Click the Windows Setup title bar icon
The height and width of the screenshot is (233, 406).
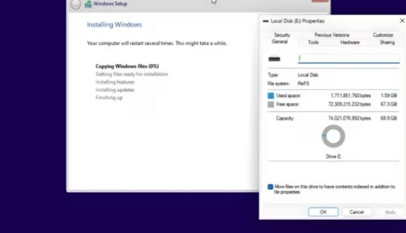(x=88, y=4)
